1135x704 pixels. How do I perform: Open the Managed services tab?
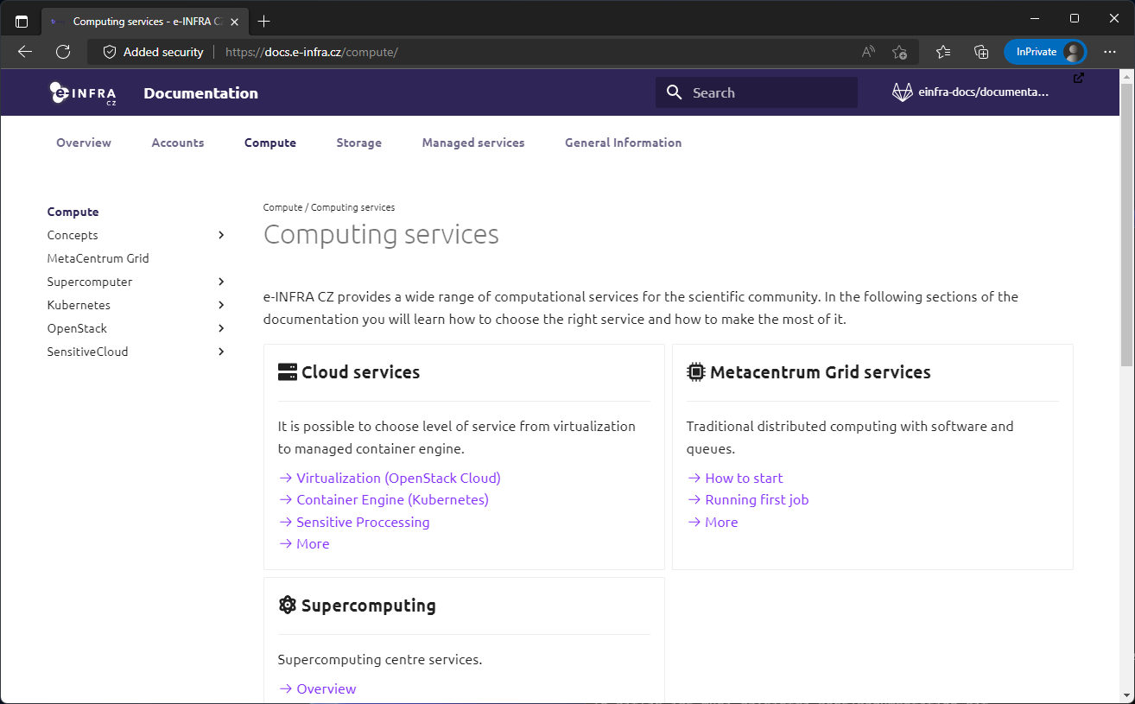pos(472,143)
